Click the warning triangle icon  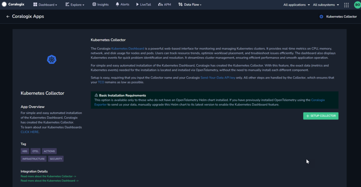pos(96,95)
